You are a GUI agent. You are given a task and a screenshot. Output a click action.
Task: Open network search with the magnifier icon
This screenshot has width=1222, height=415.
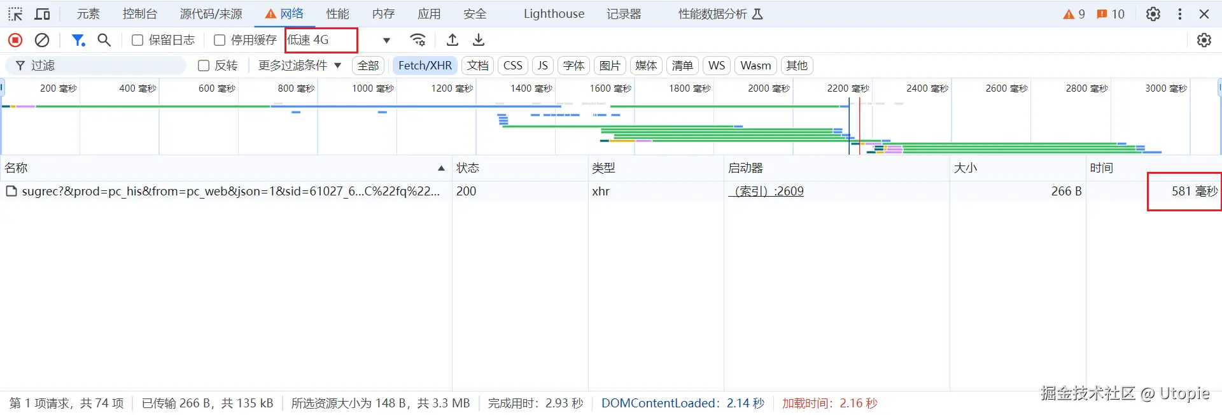(104, 40)
